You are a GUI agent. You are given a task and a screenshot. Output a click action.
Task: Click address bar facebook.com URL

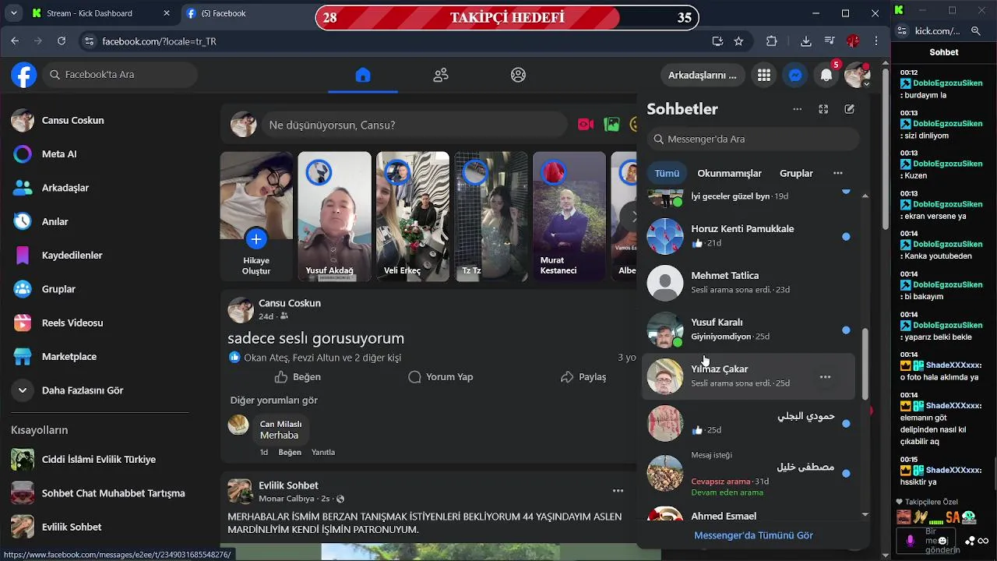pos(159,41)
